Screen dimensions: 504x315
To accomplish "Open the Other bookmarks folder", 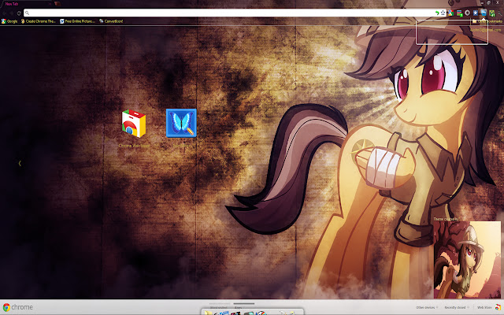I will coord(487,21).
